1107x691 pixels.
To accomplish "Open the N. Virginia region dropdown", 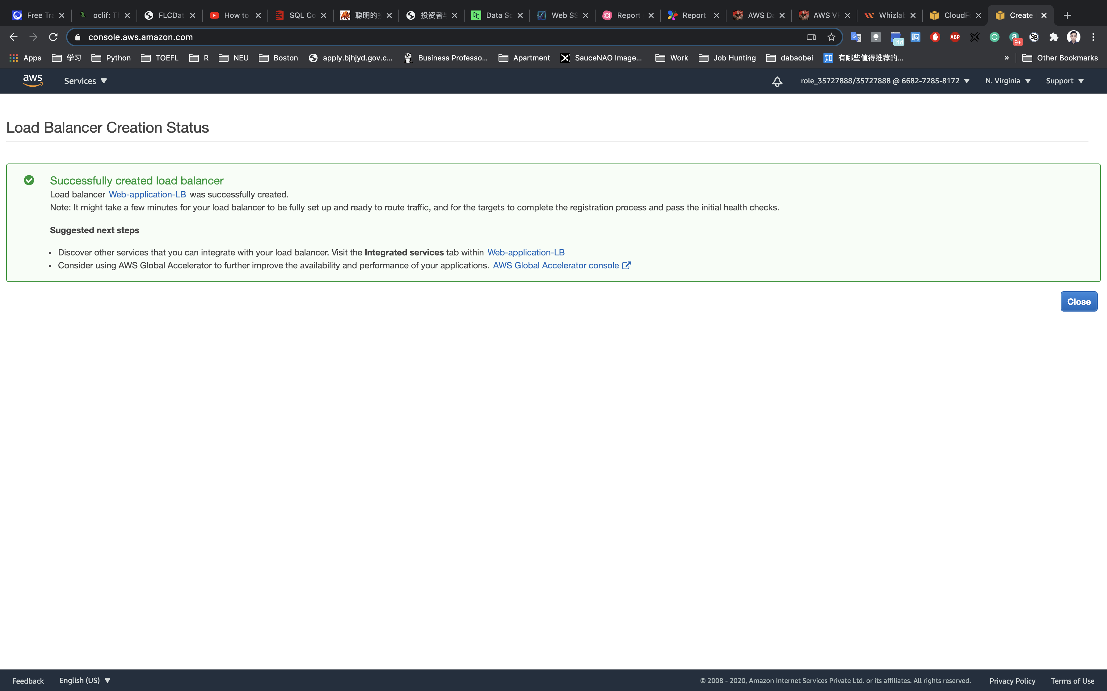I will (x=1008, y=81).
